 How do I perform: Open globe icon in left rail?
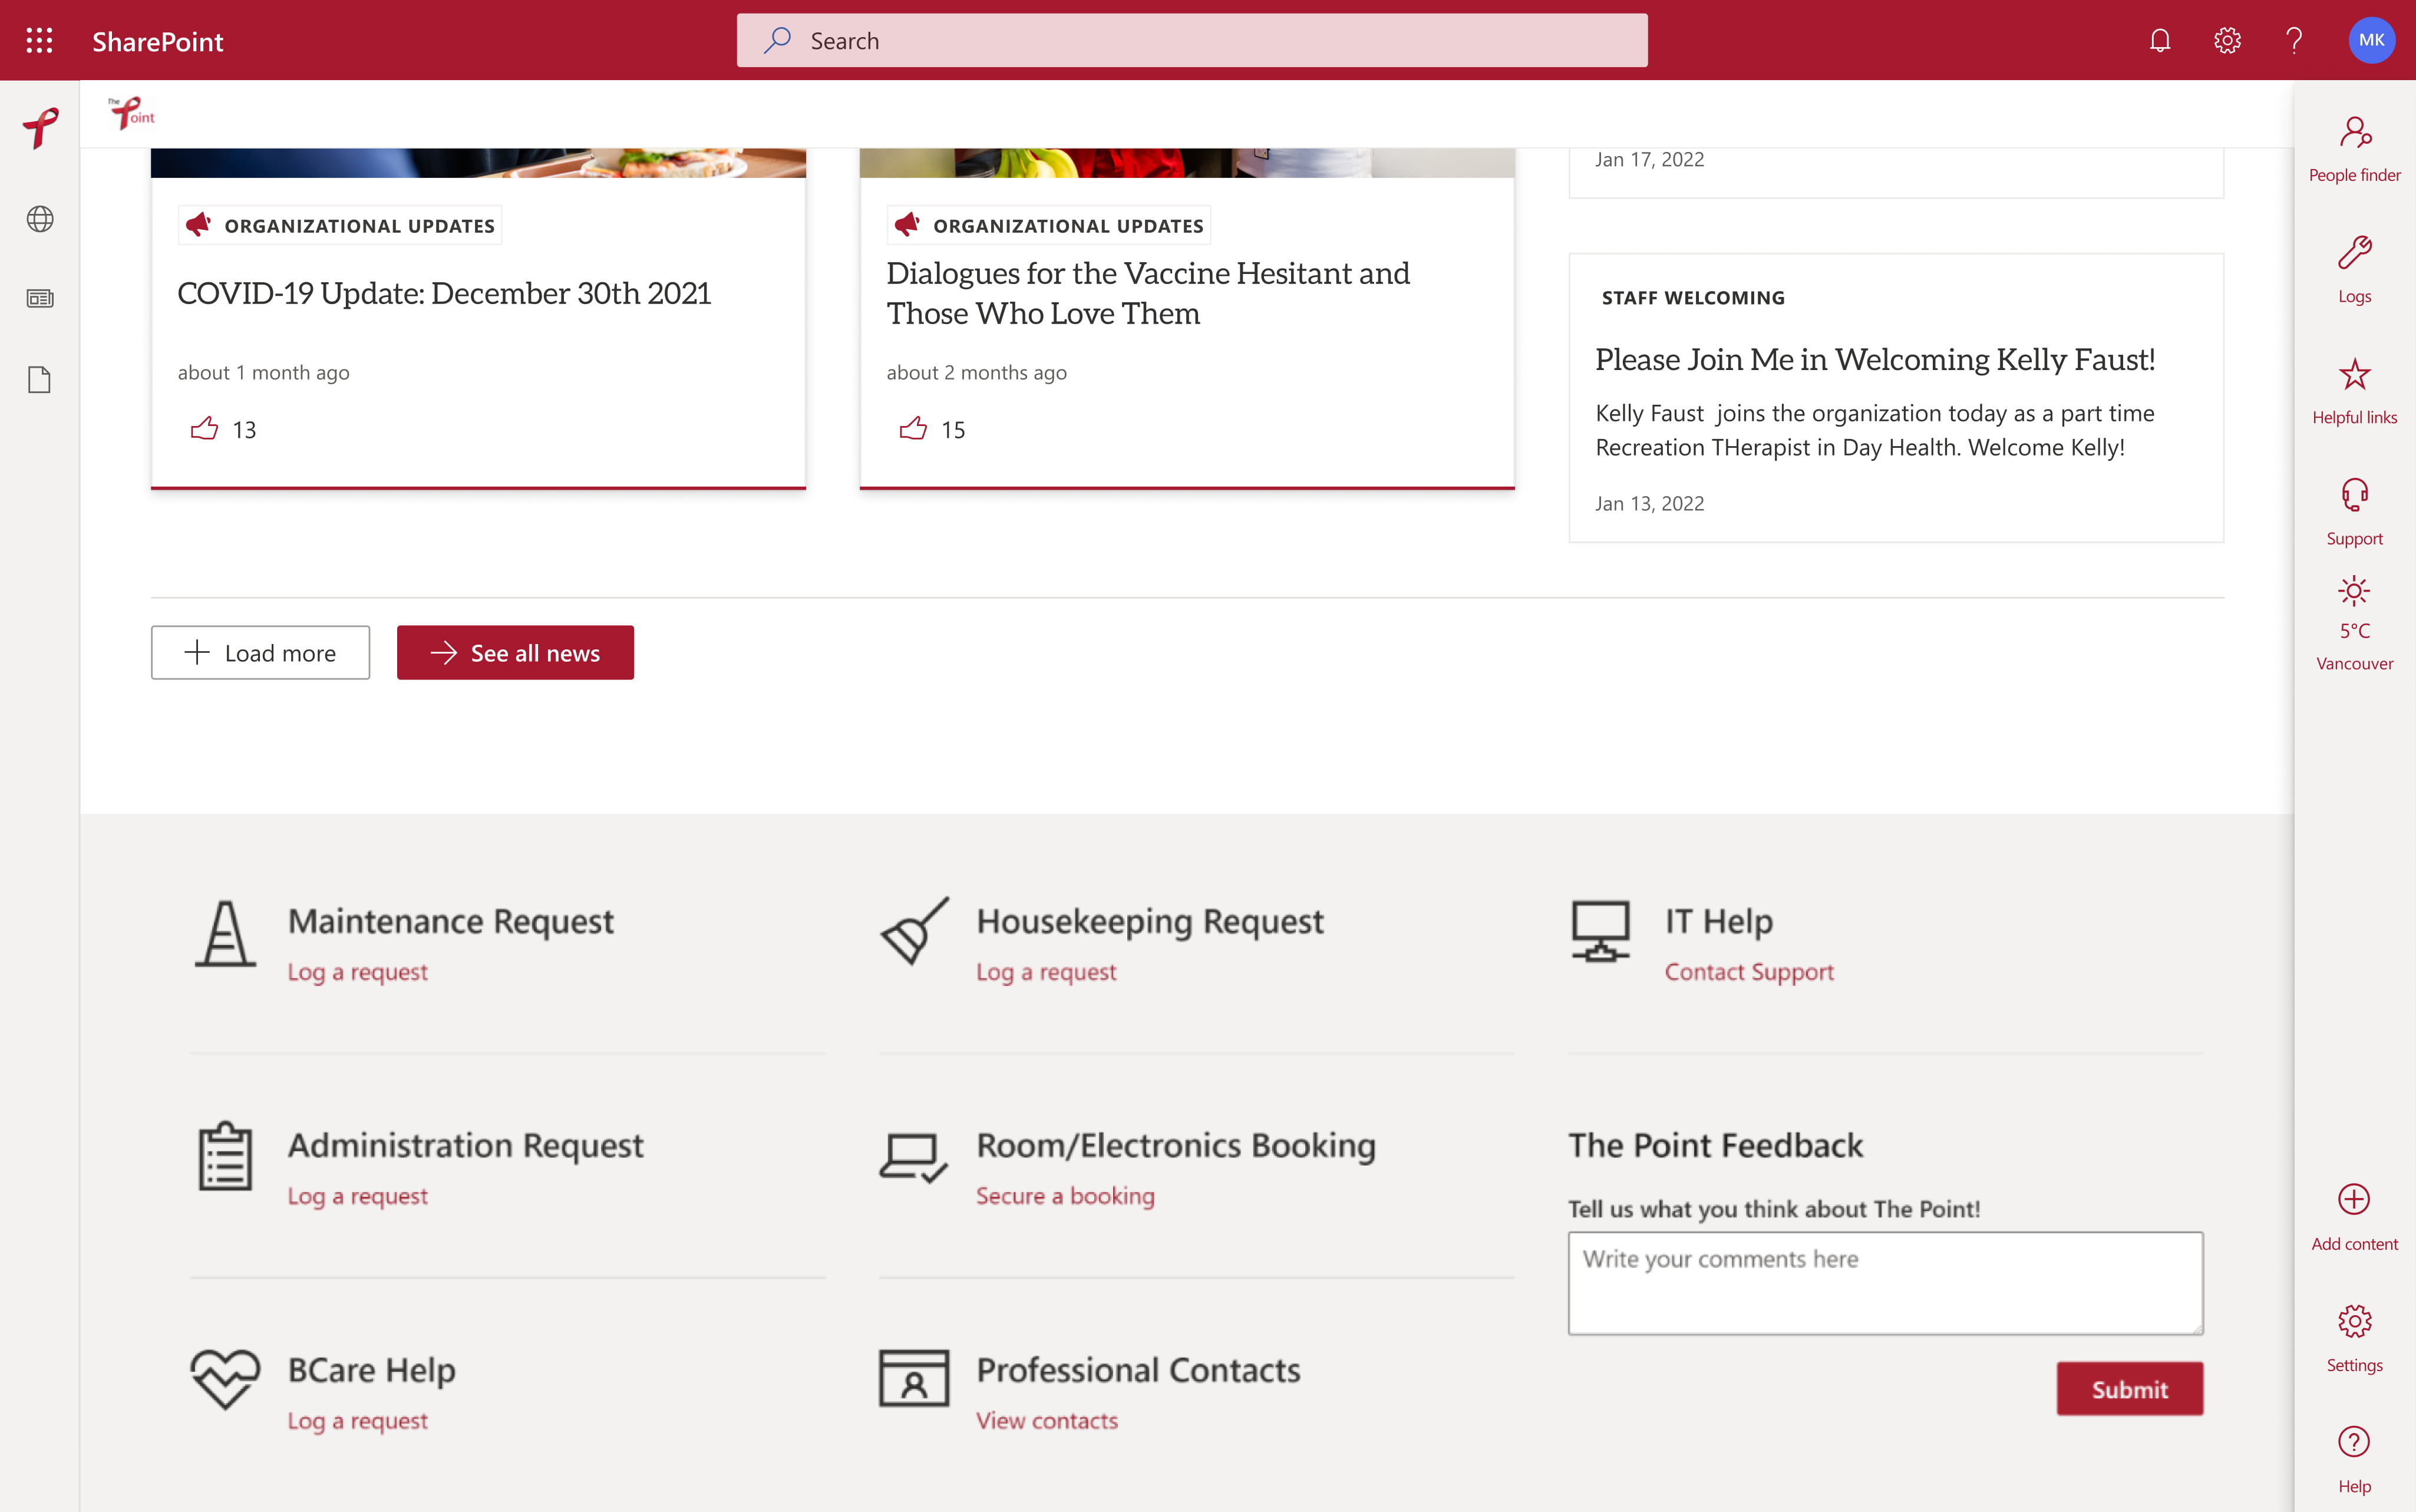(39, 219)
